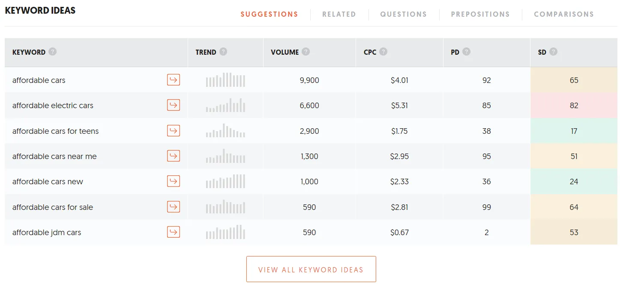Viewport: 620px width, 286px height.
Task: Click arrow icon beside 'affordable cars' keyword
Action: click(173, 80)
